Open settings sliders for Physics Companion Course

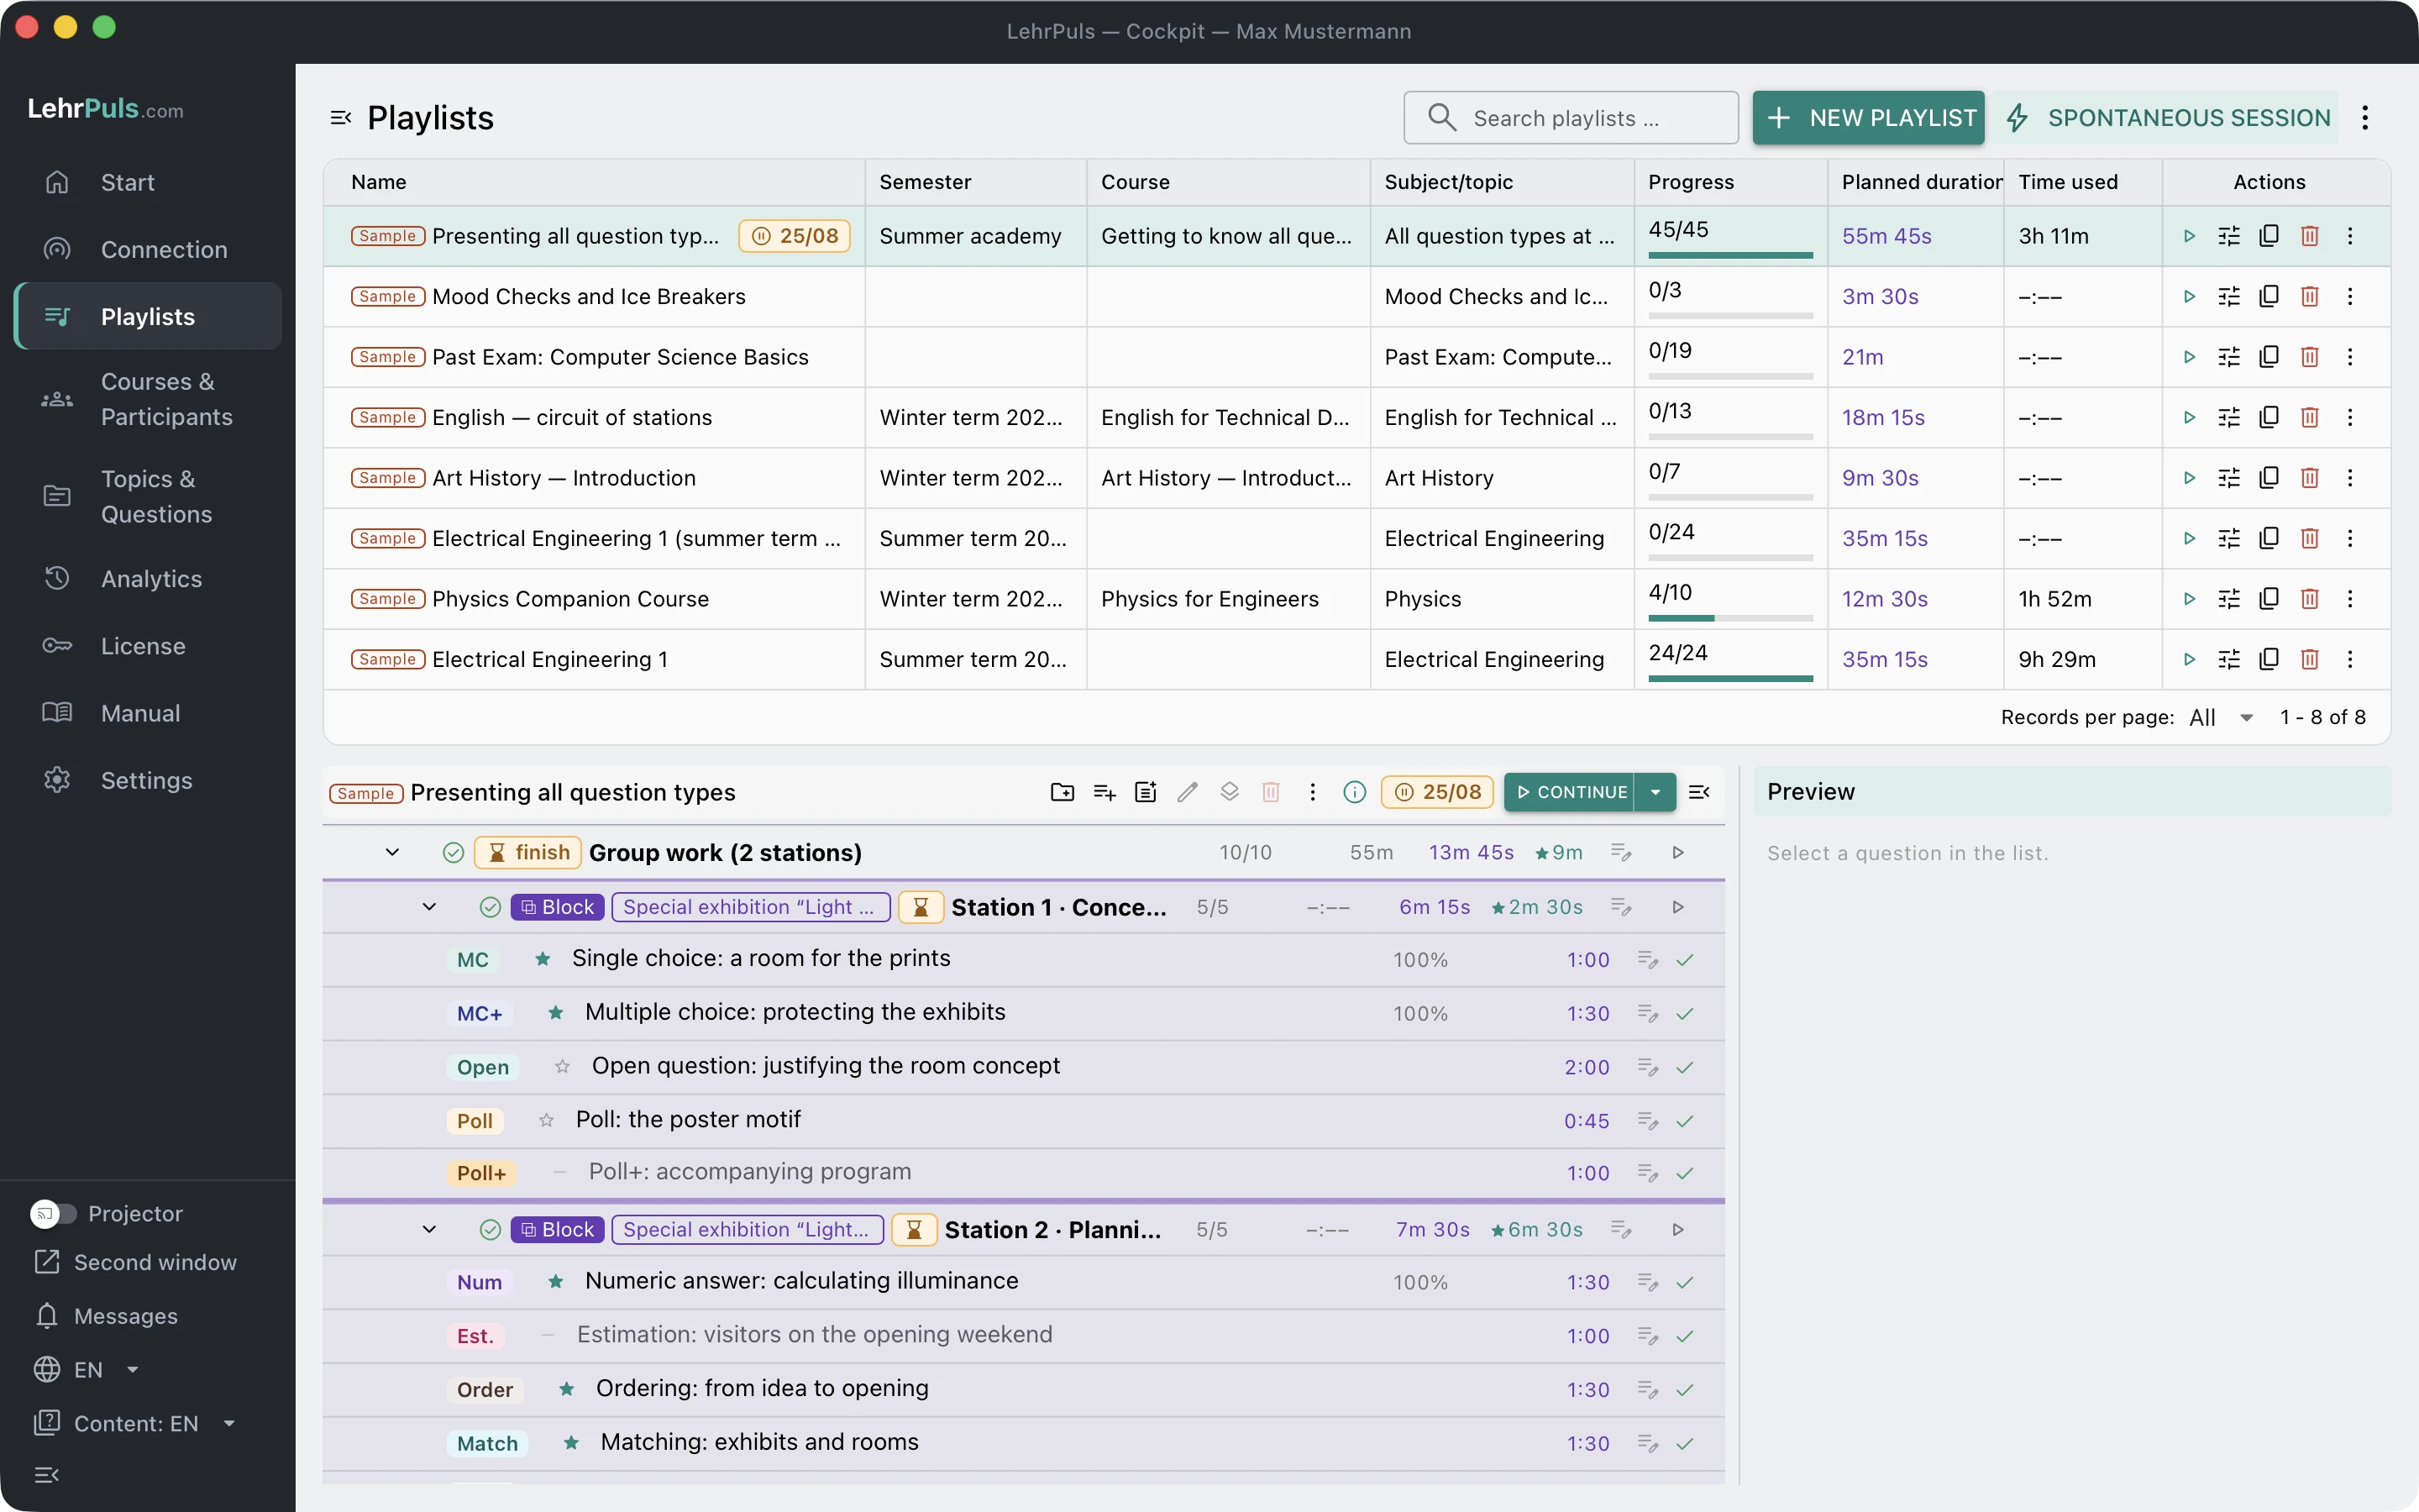click(x=2229, y=599)
